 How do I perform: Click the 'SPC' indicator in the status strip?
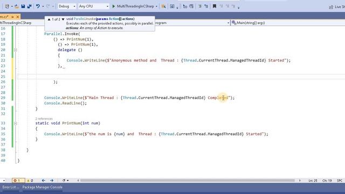(x=340, y=181)
